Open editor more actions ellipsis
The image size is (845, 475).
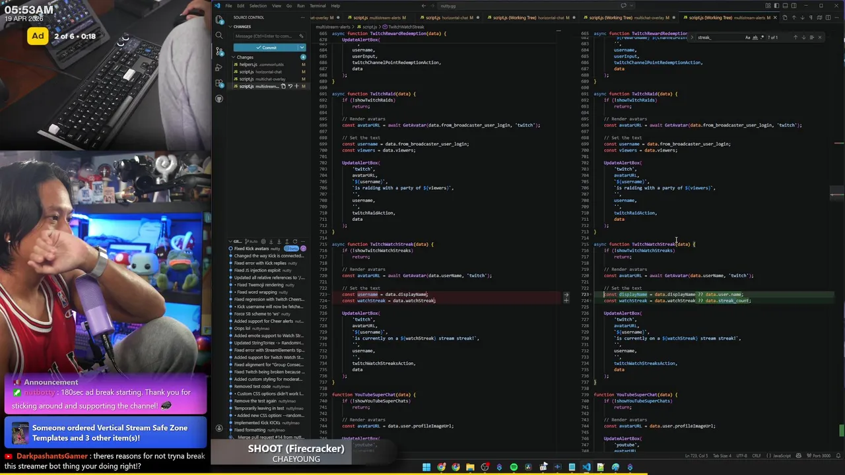tap(836, 18)
